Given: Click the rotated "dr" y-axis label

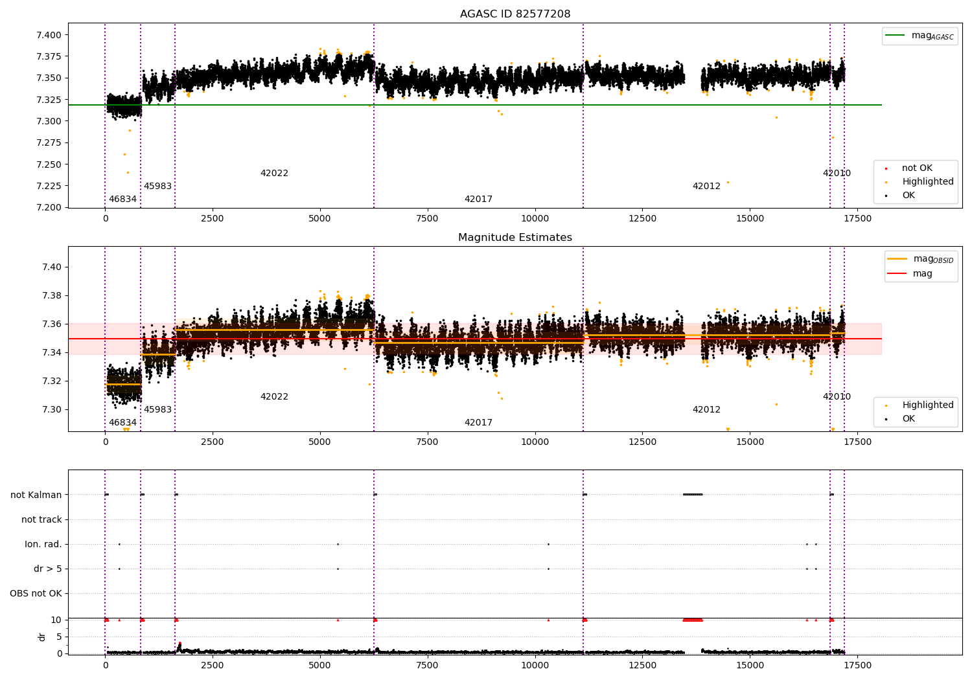Looking at the screenshot, I should coord(42,637).
